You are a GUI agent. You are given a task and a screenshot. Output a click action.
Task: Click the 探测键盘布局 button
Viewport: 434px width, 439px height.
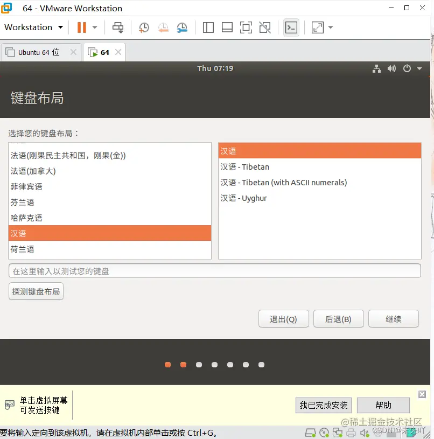pyautogui.click(x=36, y=292)
